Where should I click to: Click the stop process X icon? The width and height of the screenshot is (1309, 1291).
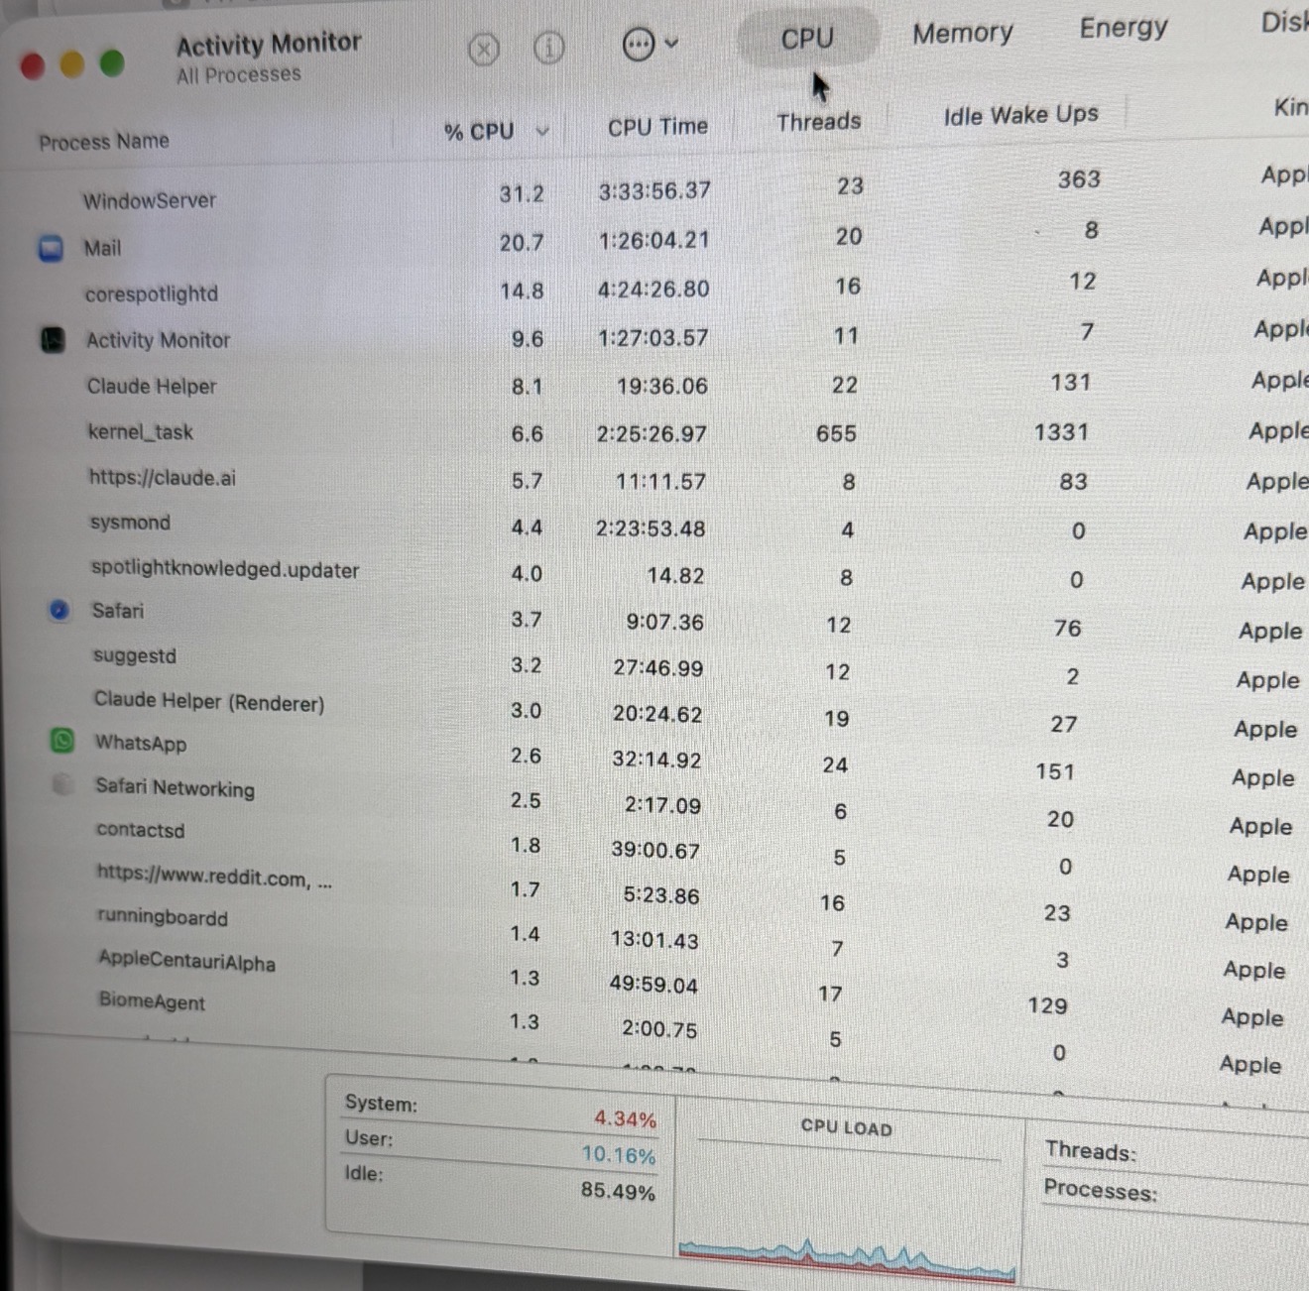coord(483,49)
